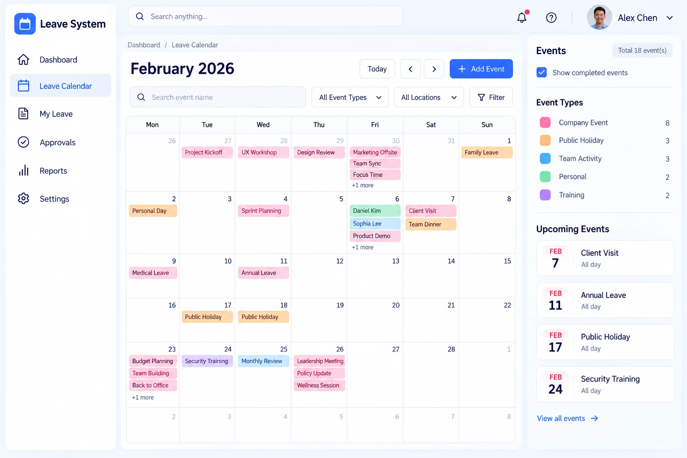This screenshot has height=458, width=687.
Task: Click the Company Event pink color swatch
Action: [545, 123]
